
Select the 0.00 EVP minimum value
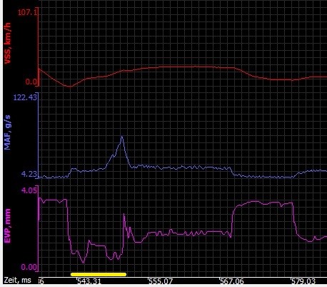coord(29,266)
